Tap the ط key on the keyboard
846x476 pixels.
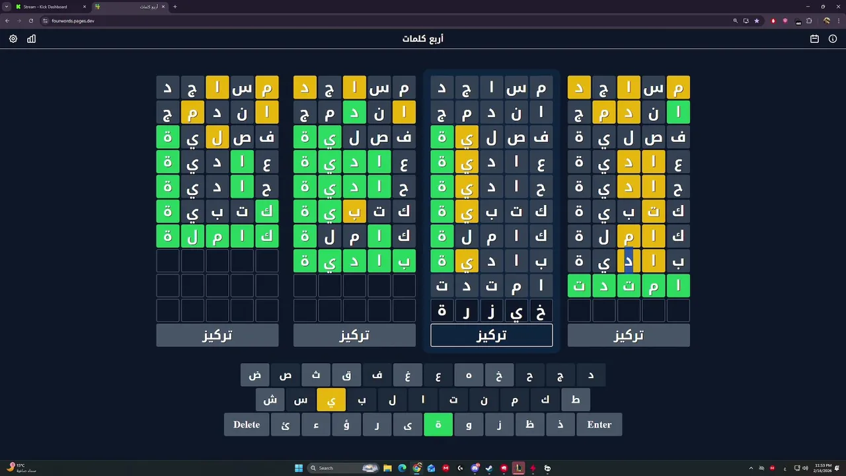click(x=576, y=400)
